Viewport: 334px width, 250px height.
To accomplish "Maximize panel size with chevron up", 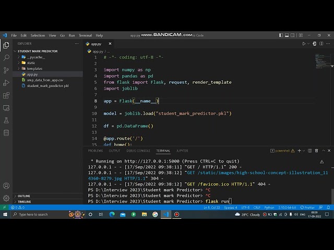I will 324,151.
